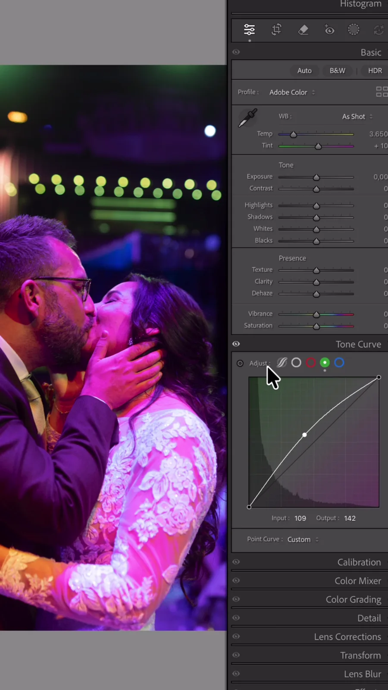The height and width of the screenshot is (690, 388).
Task: Click the Contrast slider handle
Action: (316, 189)
